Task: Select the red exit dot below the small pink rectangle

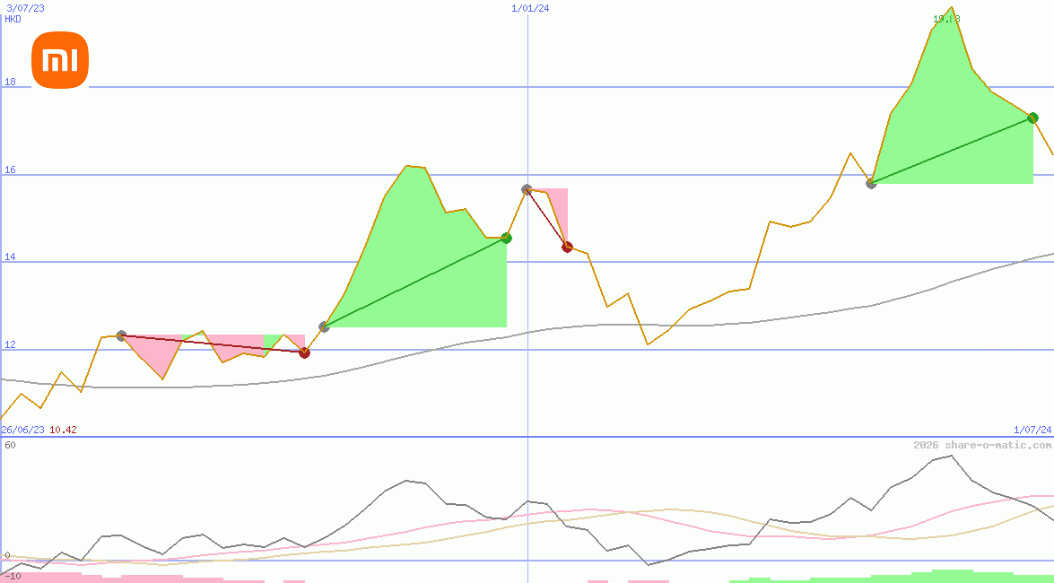Action: [x=567, y=247]
